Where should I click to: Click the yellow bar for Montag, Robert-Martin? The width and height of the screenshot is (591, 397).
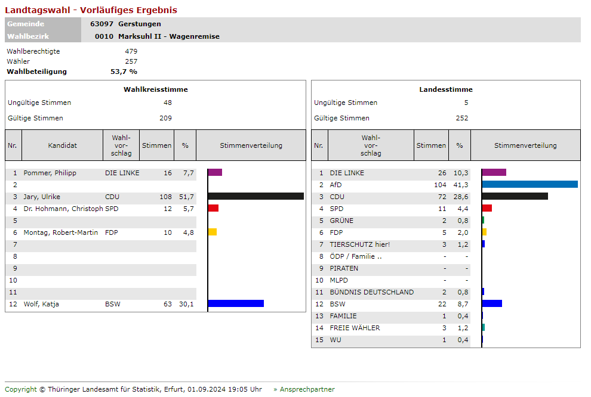point(213,232)
